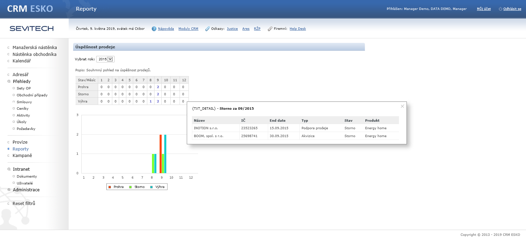Screen dimensions: 526x241
Task: Click the teal Výhra bar for month 9
Action: [x=165, y=154]
